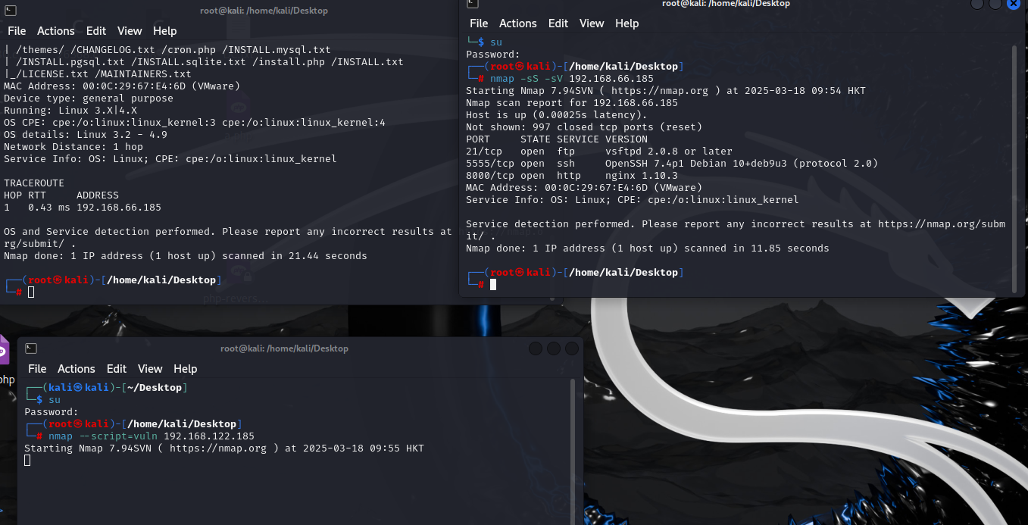Click 'Nmap scan report for 192.168.66.185'
Image resolution: width=1028 pixels, height=525 pixels.
572,103
